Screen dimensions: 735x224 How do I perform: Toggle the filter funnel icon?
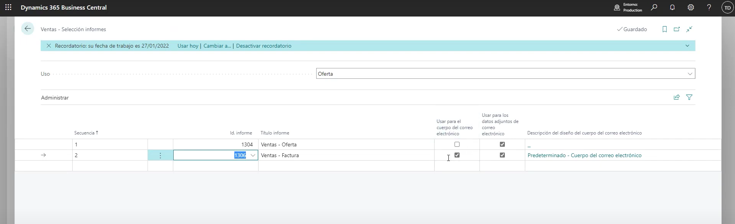point(689,97)
